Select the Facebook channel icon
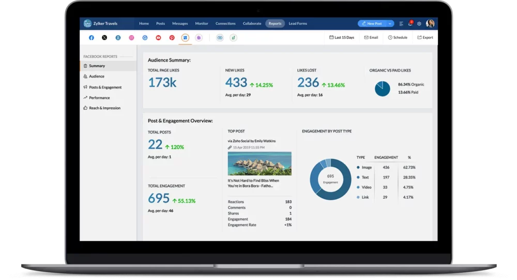The image size is (517, 280). 92,38
